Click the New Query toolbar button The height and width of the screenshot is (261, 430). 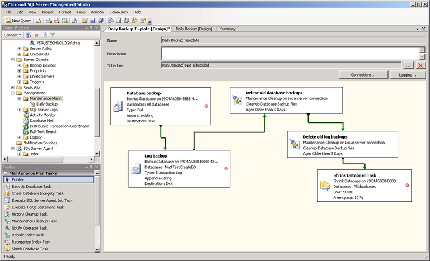click(18, 21)
